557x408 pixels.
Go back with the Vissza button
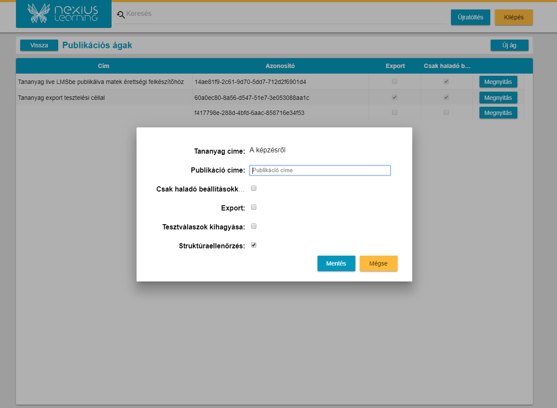(x=39, y=45)
